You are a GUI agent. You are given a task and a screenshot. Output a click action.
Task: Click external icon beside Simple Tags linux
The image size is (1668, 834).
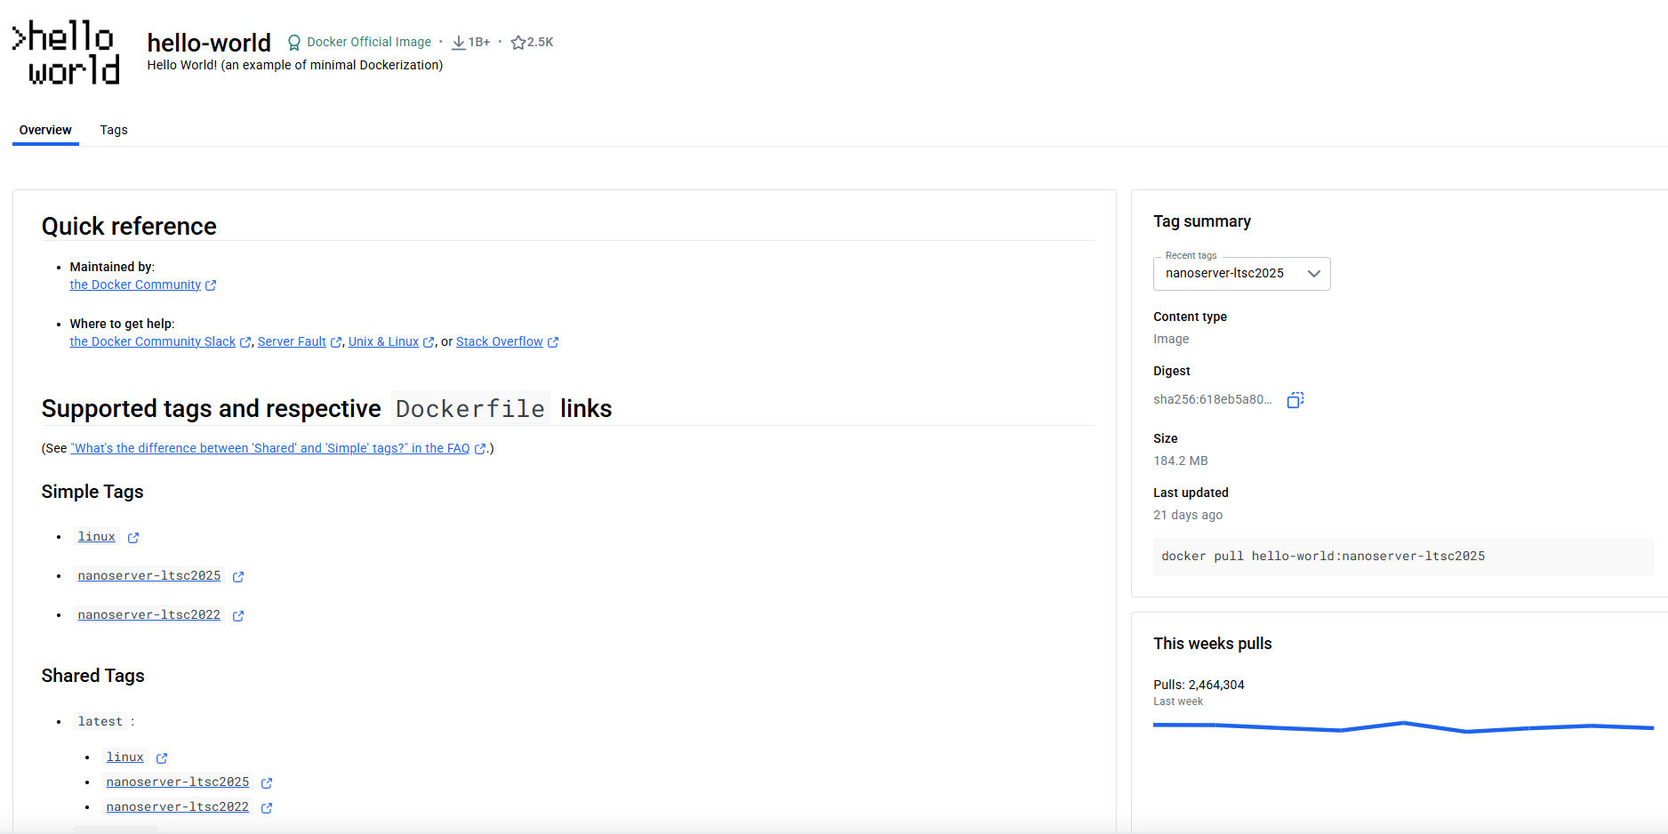click(133, 538)
